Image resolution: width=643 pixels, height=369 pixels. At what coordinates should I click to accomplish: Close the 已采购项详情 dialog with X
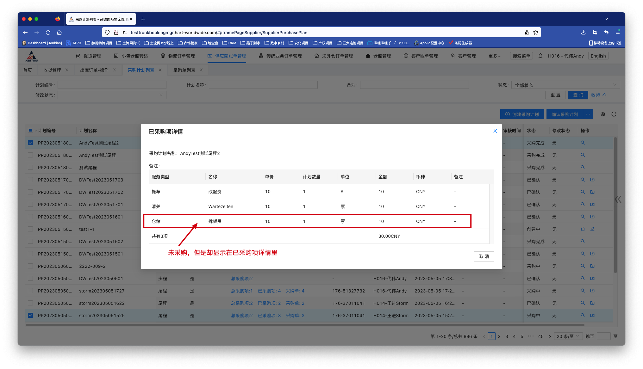click(495, 131)
